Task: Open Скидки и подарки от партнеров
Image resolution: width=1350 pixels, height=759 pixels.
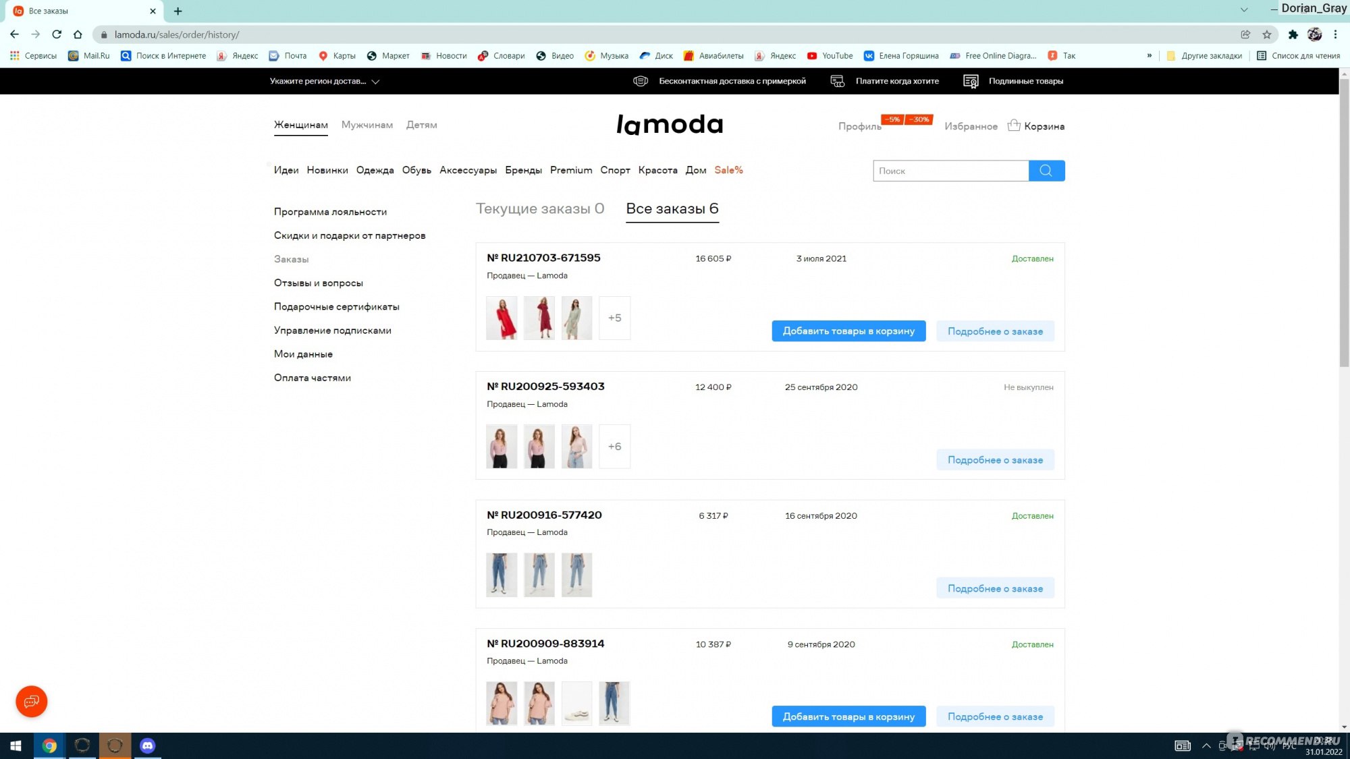Action: pyautogui.click(x=350, y=235)
